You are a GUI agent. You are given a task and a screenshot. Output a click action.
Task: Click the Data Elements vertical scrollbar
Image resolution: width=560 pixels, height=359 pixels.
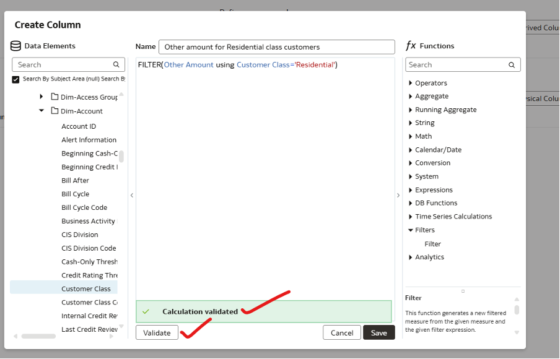121,156
